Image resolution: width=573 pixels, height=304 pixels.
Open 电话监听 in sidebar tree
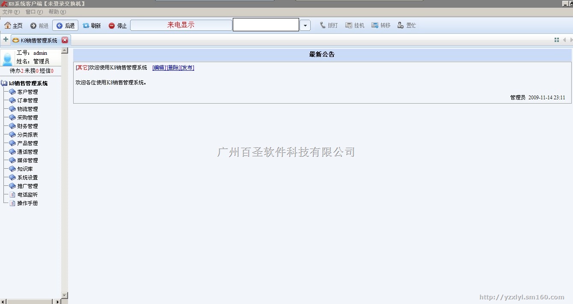click(x=27, y=195)
